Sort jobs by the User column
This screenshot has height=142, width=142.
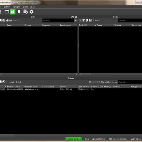click(9, 25)
